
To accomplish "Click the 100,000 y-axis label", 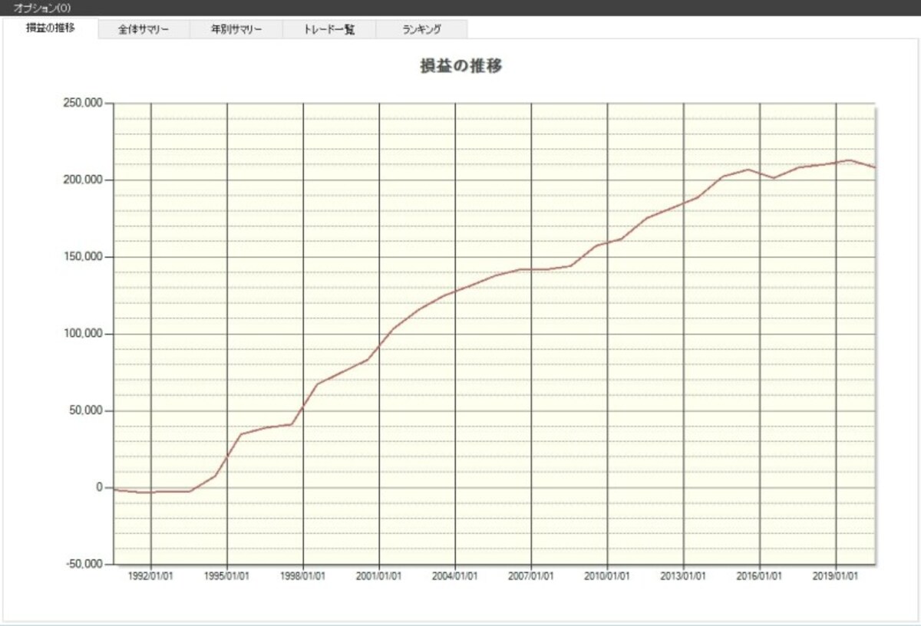I will (82, 334).
